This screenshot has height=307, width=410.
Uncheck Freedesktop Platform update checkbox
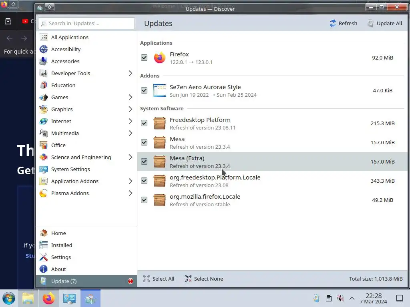coord(144,123)
